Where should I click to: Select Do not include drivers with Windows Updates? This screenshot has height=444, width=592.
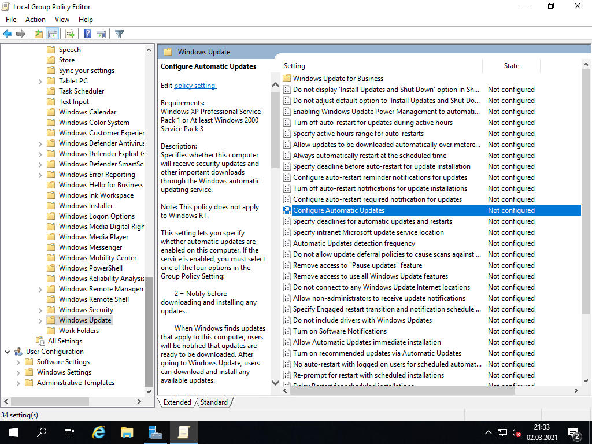pos(362,320)
